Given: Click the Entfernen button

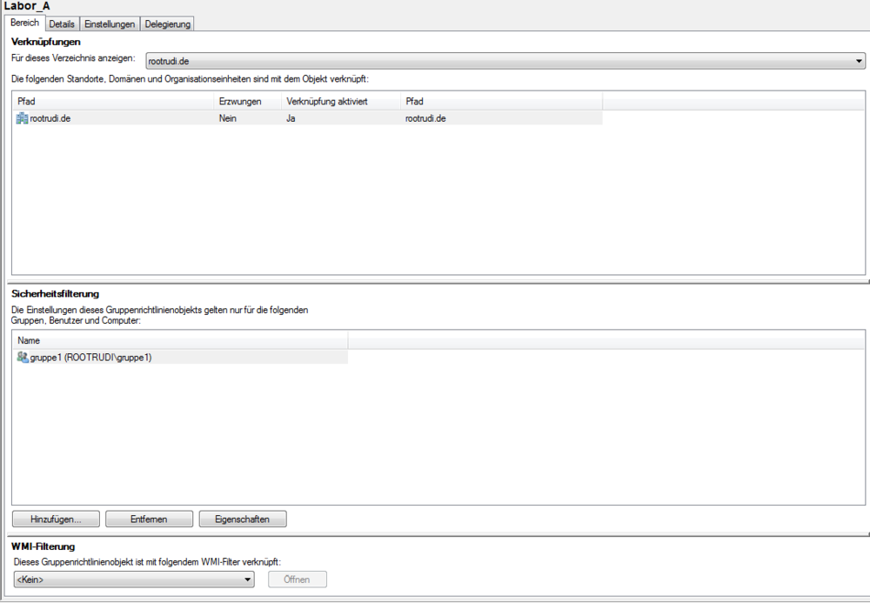Looking at the screenshot, I should pyautogui.click(x=149, y=519).
